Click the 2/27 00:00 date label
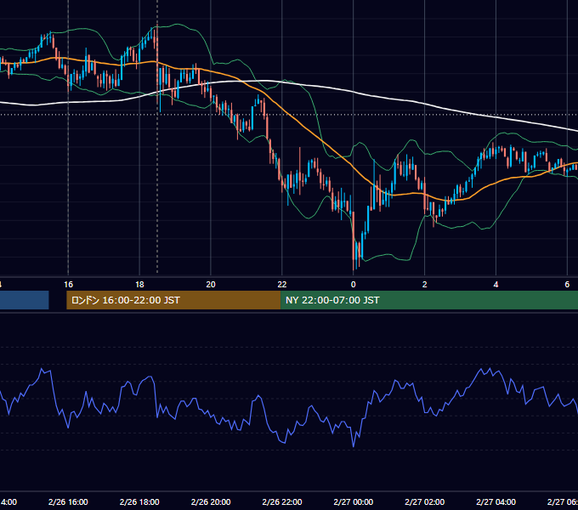The width and height of the screenshot is (578, 510). pyautogui.click(x=353, y=501)
